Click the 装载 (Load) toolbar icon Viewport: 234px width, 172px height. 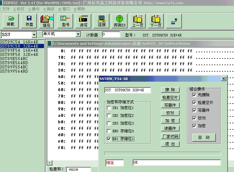[x=11, y=21]
